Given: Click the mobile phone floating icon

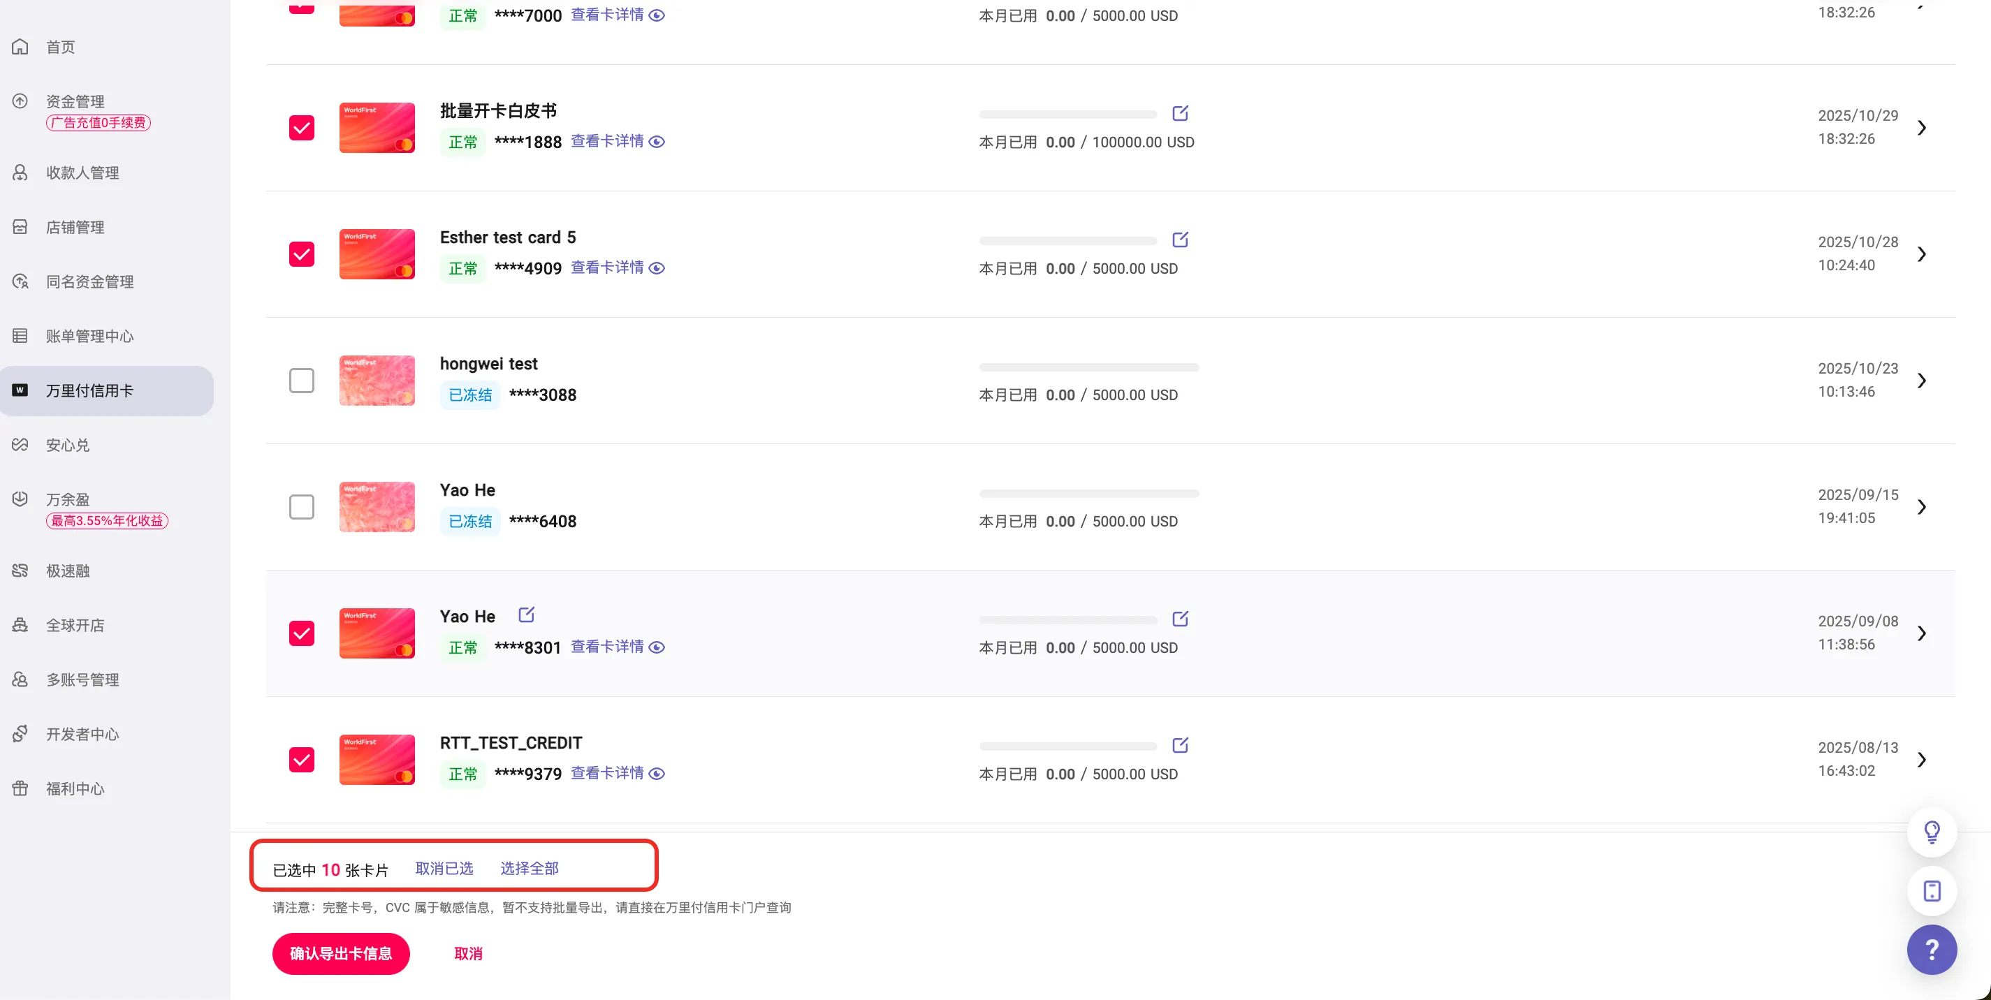Looking at the screenshot, I should 1931,890.
